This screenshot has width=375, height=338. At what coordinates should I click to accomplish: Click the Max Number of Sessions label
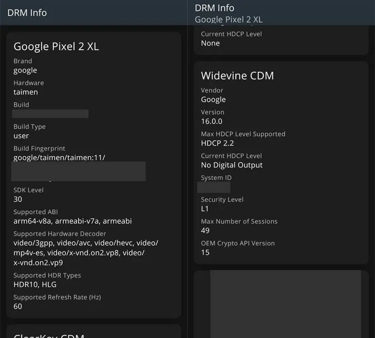(239, 221)
